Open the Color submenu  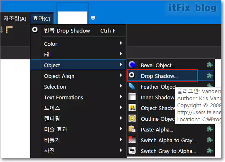tap(78, 44)
